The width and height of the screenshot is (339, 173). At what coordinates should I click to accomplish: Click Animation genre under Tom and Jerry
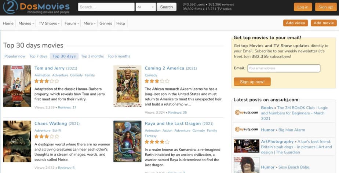[x=42, y=75]
